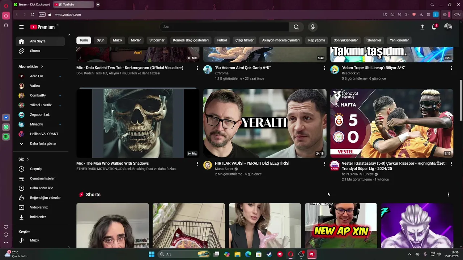463x260 pixels.
Task: Open the Shorts section options menu
Action: click(x=449, y=195)
